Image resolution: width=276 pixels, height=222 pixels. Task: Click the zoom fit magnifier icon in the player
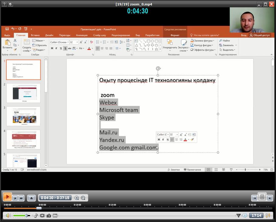point(83,198)
